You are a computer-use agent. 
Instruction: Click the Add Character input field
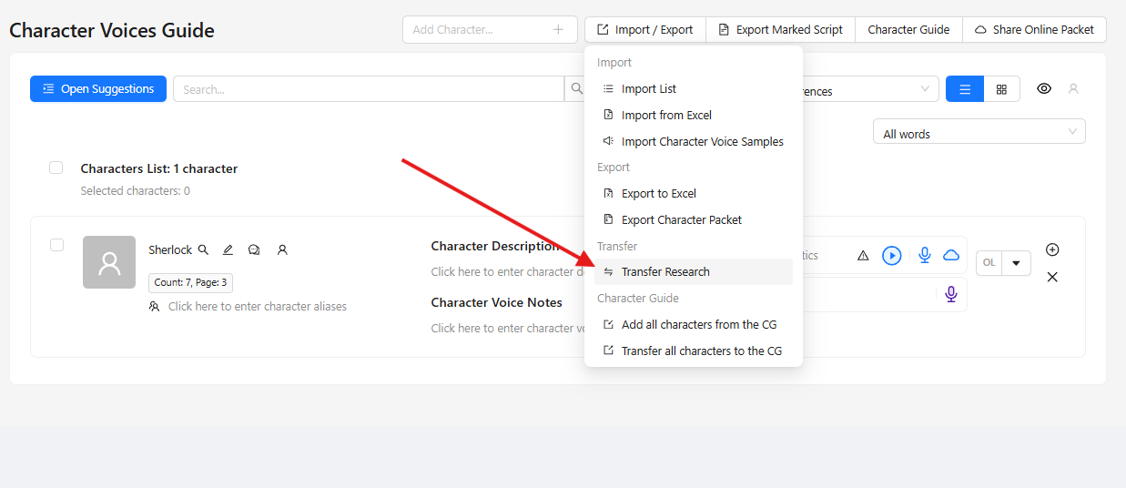479,30
